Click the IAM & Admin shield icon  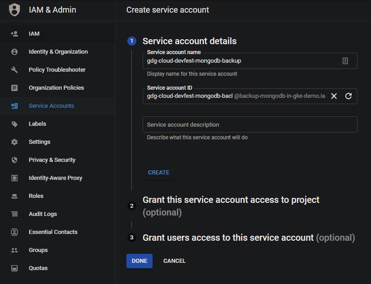point(14,9)
